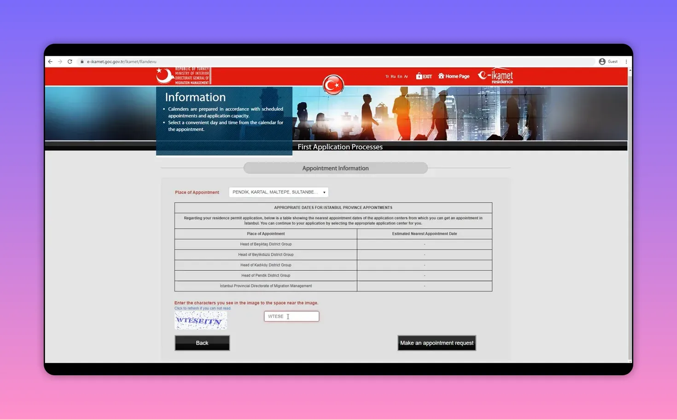Select the Appointment Information tab
Viewport: 677px width, 419px height.
[335, 168]
